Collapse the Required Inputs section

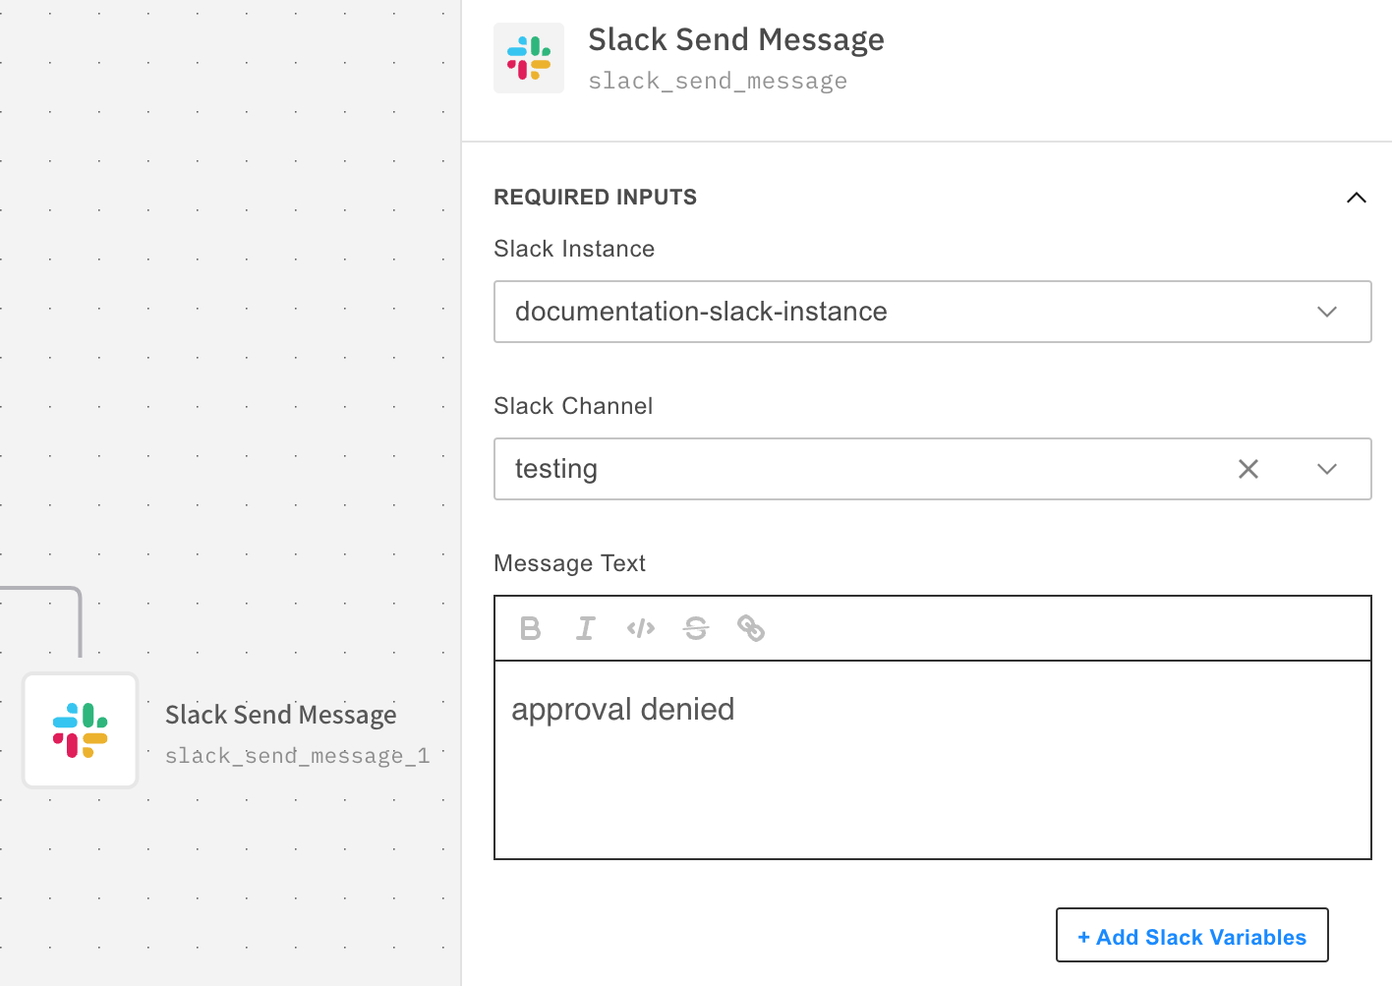[x=1356, y=198]
